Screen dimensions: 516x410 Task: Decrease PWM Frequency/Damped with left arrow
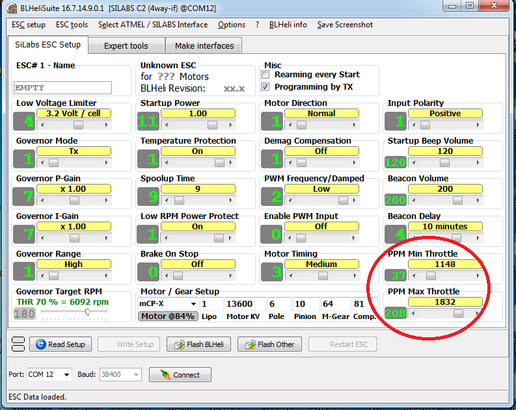[x=290, y=200]
